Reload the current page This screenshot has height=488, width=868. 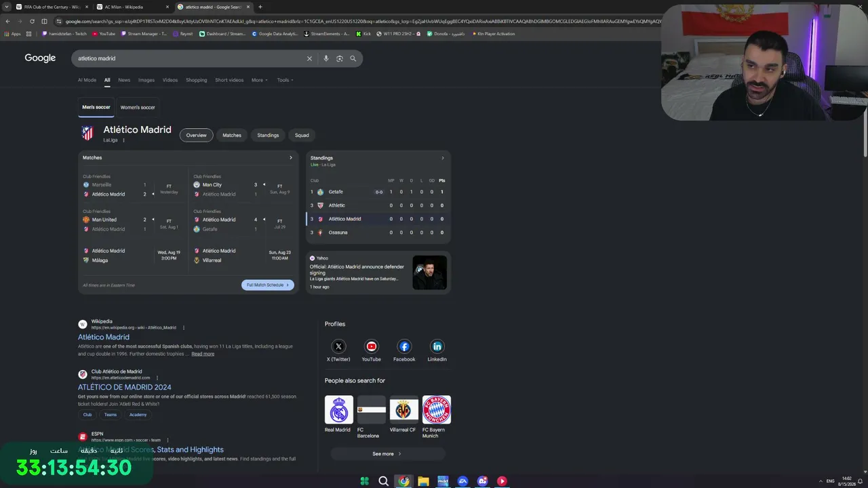tap(31, 21)
